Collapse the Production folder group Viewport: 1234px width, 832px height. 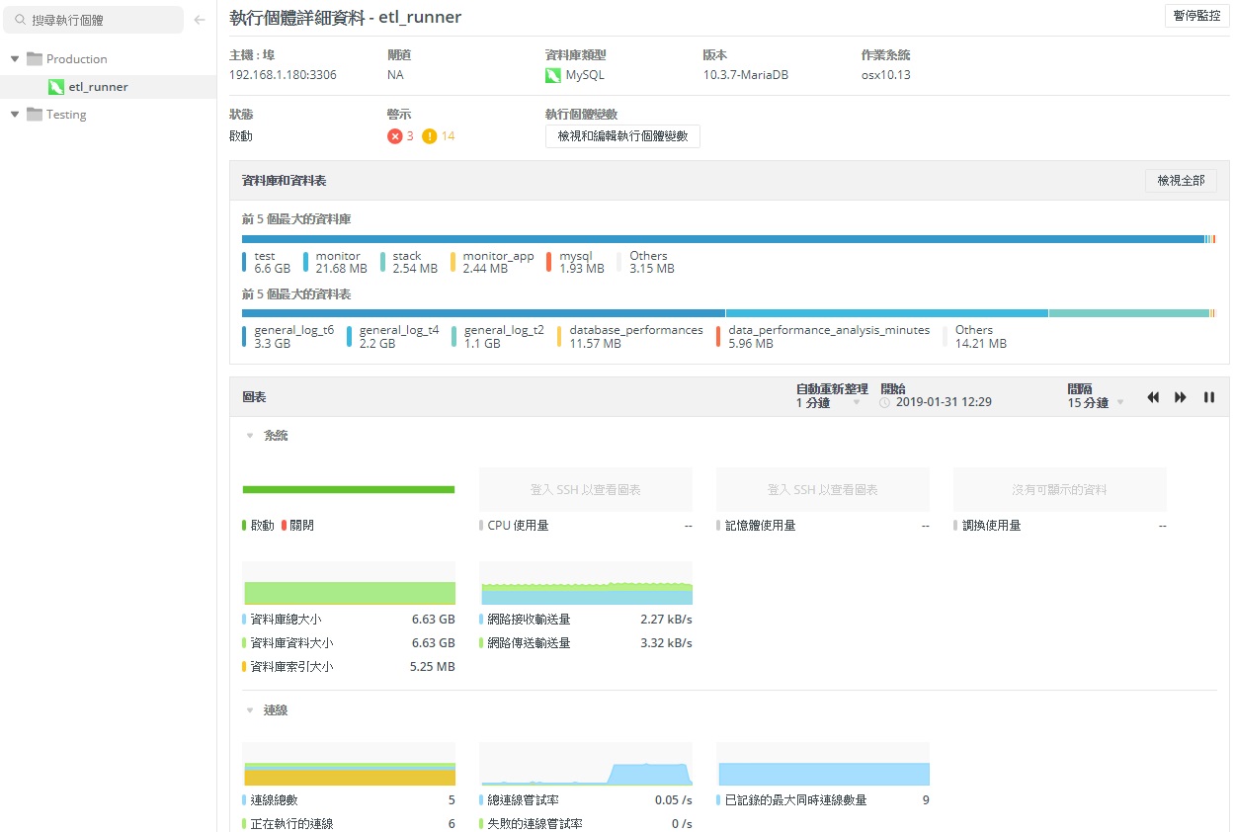[x=15, y=59]
